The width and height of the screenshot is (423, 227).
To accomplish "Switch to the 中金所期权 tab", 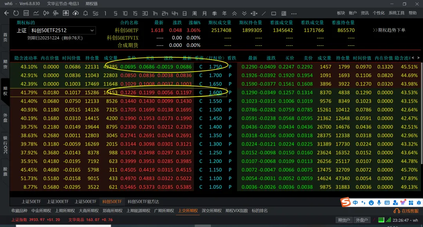I will pos(41,211).
